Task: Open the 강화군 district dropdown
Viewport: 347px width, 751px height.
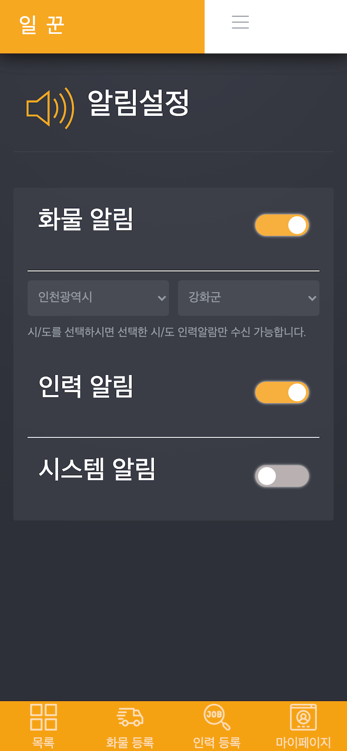Action: pyautogui.click(x=248, y=298)
